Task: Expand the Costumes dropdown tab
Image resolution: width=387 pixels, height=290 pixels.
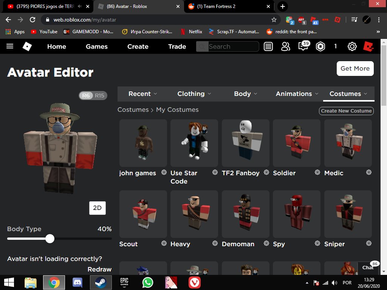Action: coord(348,94)
